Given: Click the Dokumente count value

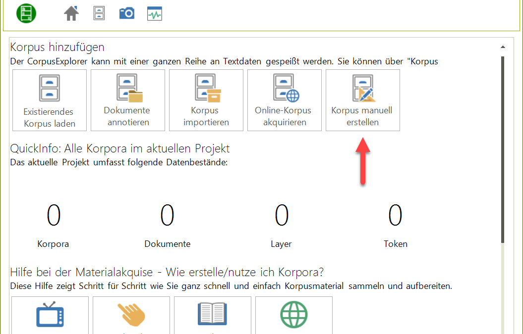Looking at the screenshot, I should pos(168,215).
